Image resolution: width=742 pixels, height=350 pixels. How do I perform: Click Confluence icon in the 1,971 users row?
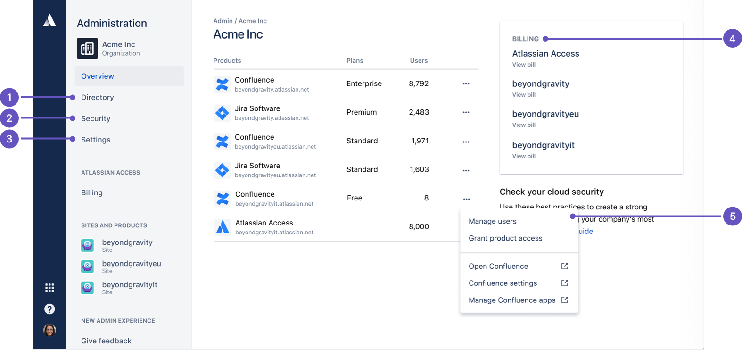(x=222, y=141)
